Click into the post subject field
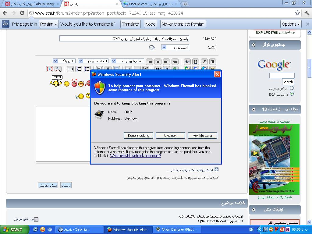 point(124,38)
